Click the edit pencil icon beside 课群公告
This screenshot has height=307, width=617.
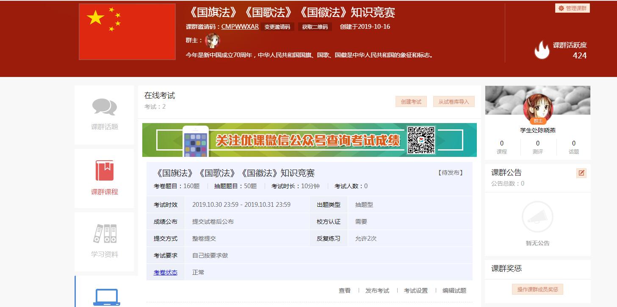pos(581,173)
